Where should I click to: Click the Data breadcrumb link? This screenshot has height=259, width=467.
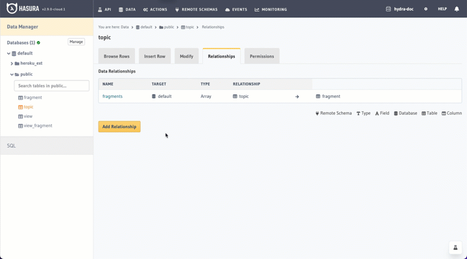[125, 27]
